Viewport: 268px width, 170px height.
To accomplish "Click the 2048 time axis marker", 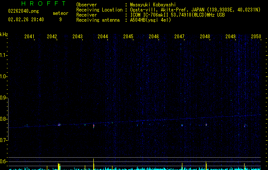I will (205, 36).
